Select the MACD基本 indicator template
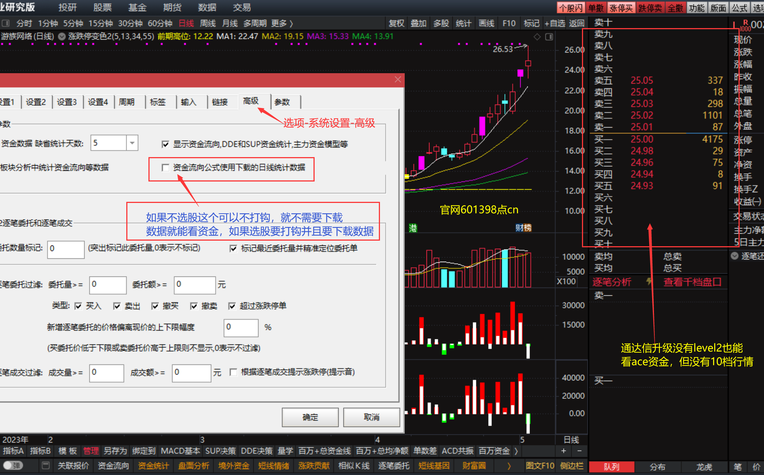 pos(180,451)
